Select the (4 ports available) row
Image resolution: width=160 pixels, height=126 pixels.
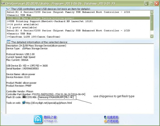click(78, 24)
